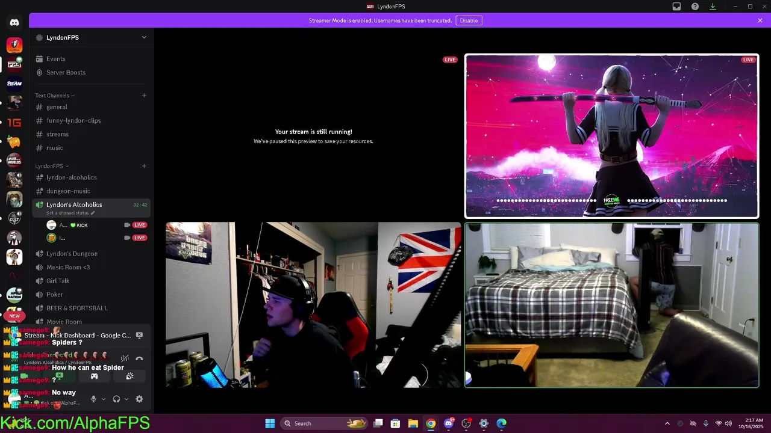Collapse the Text Channels category
This screenshot has height=433, width=771.
[55, 96]
